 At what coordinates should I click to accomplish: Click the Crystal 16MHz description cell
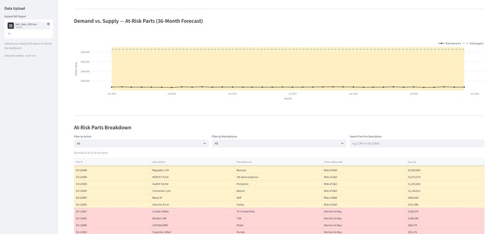(193, 211)
